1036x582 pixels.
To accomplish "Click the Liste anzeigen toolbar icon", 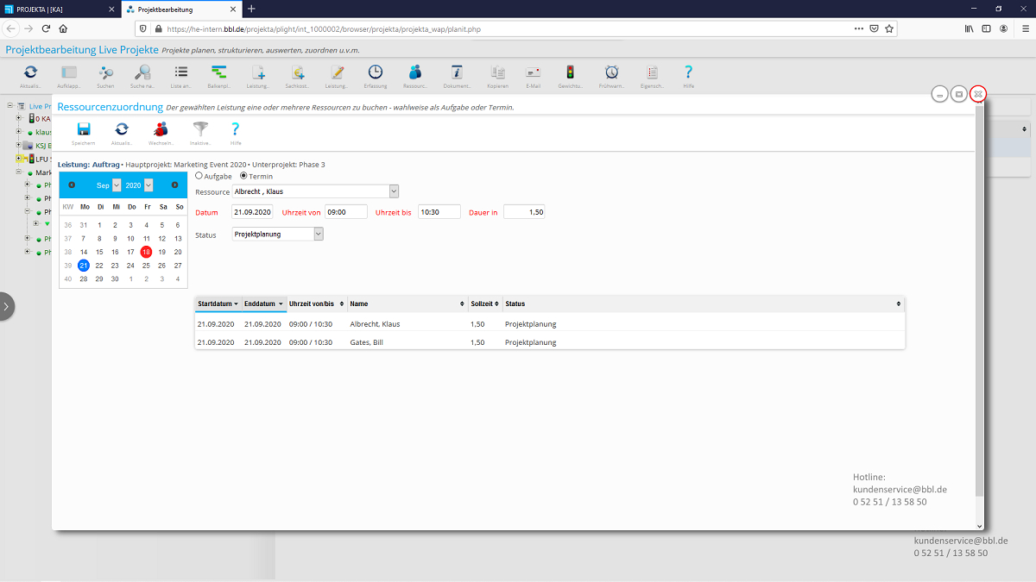I will (180, 72).
